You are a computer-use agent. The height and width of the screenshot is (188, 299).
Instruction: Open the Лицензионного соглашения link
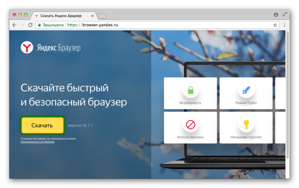click(x=37, y=142)
